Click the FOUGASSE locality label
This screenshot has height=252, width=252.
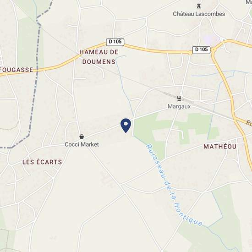[x=16, y=70]
